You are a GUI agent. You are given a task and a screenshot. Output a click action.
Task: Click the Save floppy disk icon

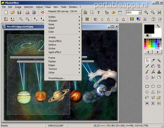[19, 13]
